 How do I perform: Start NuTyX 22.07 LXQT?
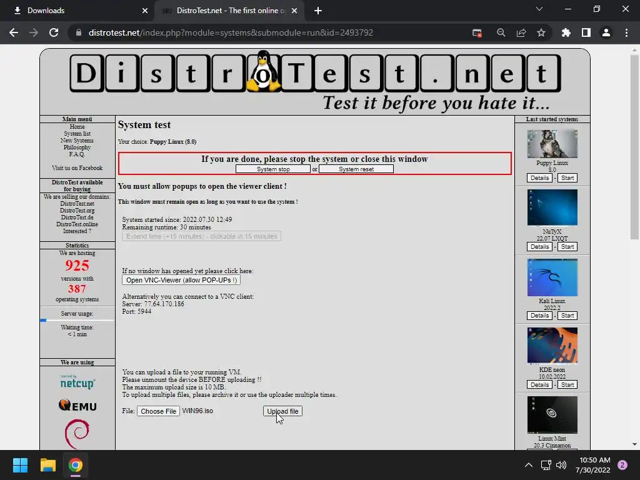tap(567, 246)
